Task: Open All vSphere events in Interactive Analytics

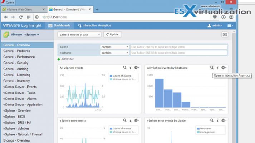Action: click(125, 68)
